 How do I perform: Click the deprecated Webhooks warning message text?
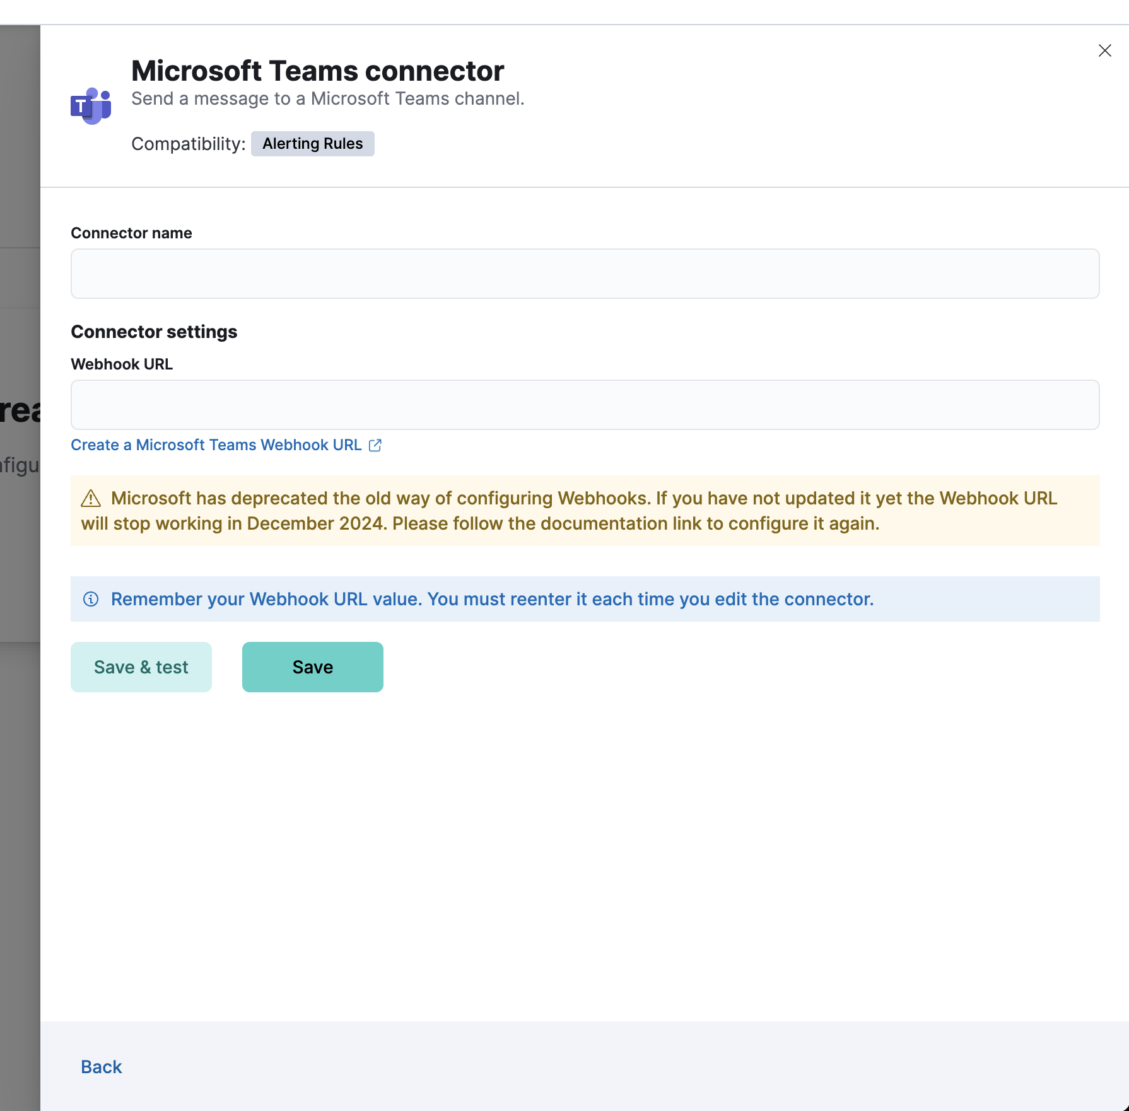point(569,511)
